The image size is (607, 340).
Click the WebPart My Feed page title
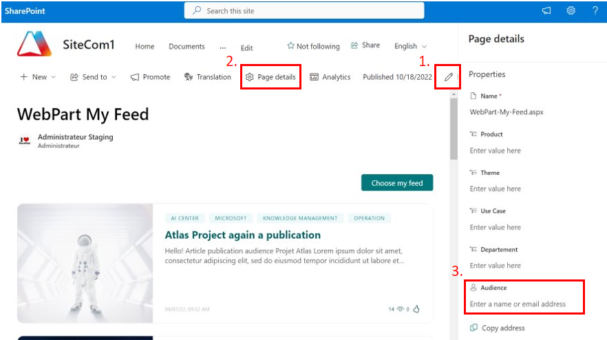(x=83, y=114)
